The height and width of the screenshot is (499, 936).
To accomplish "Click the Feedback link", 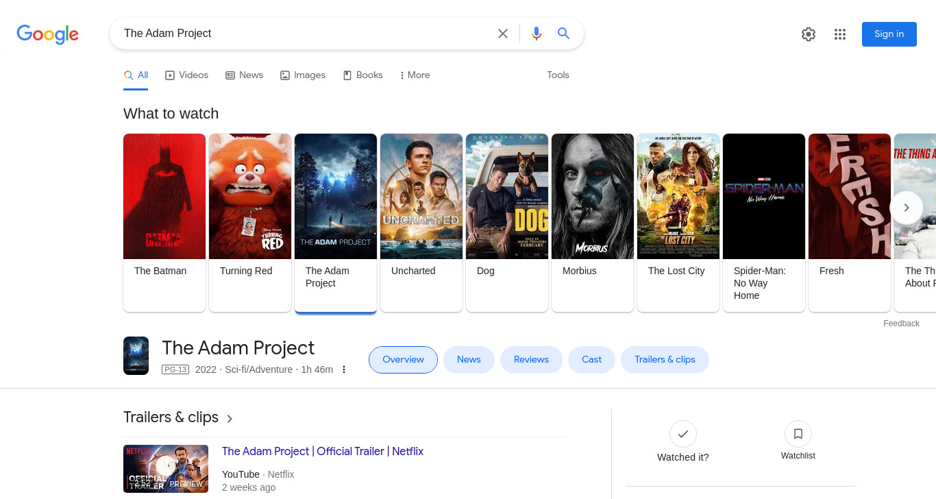I will (901, 324).
